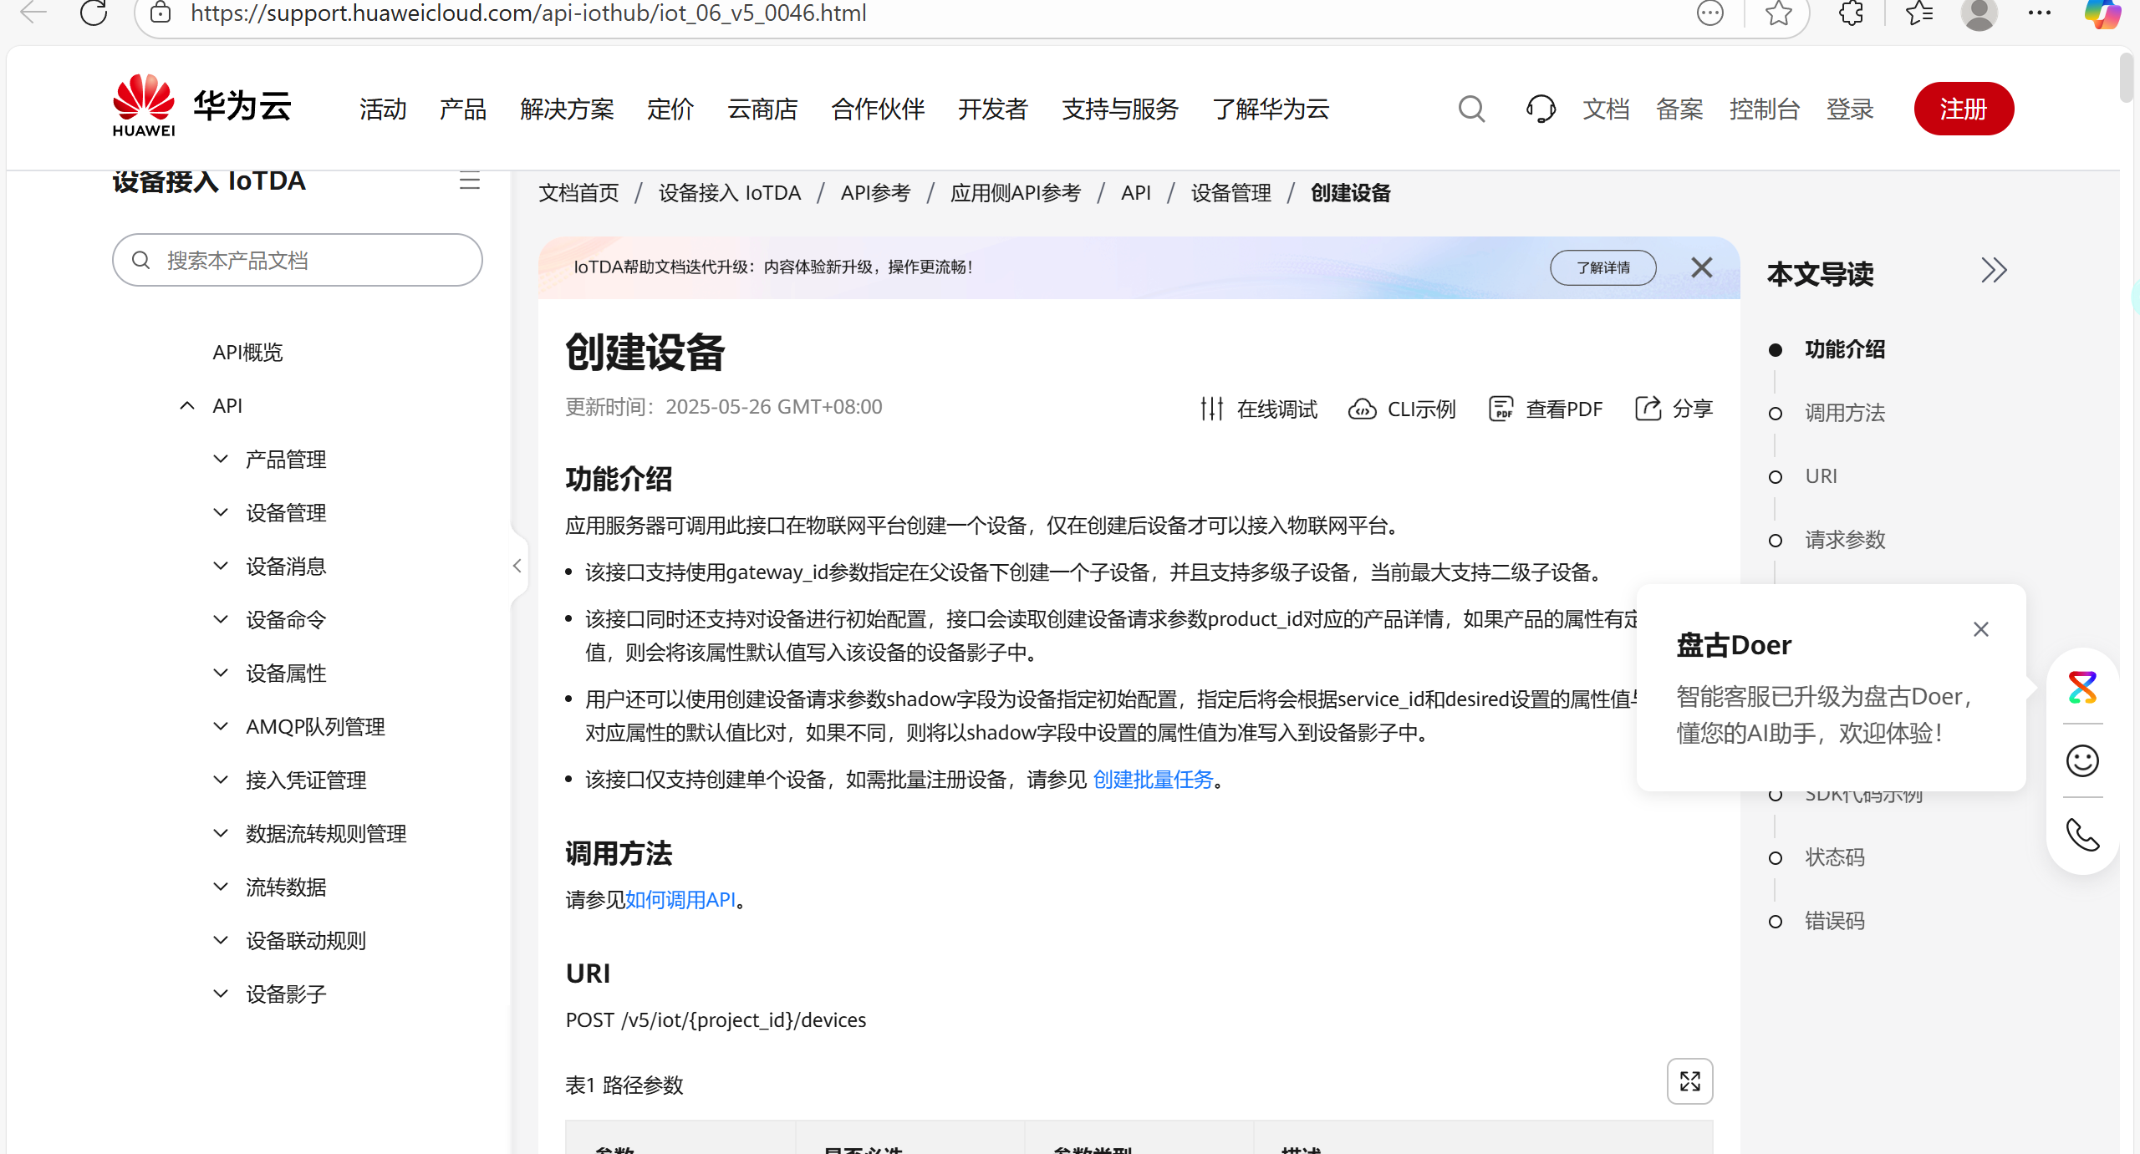Expand 设备消息 in sidebar
The image size is (2140, 1154).
[x=221, y=566]
